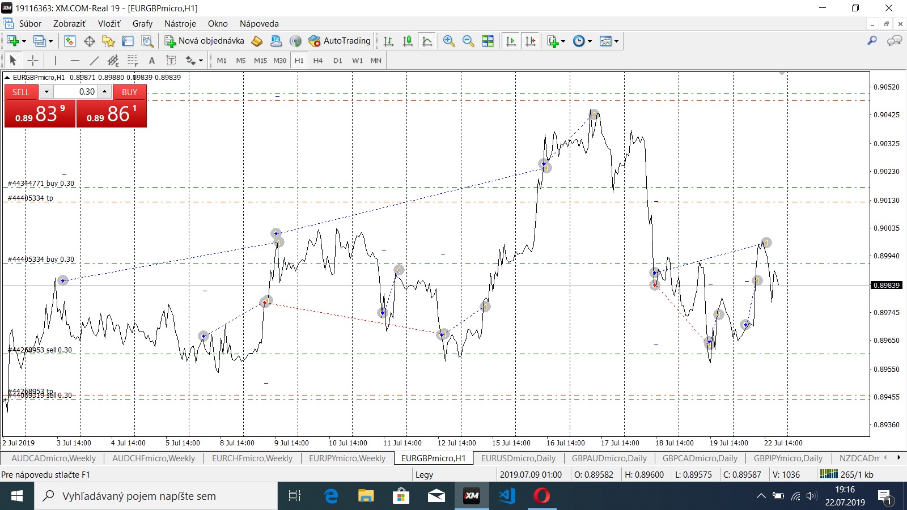Draw a vertical line
This screenshot has width=907, height=510.
click(x=55, y=61)
